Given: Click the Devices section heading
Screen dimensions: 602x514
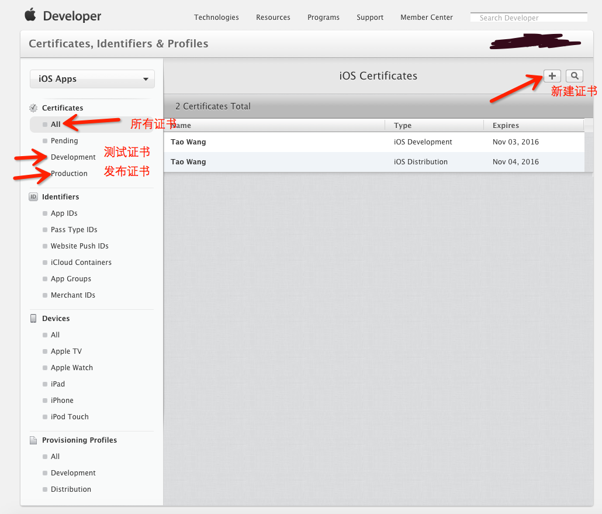Looking at the screenshot, I should coord(56,319).
